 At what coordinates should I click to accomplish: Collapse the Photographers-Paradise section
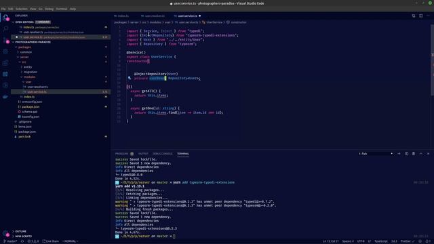point(33,42)
